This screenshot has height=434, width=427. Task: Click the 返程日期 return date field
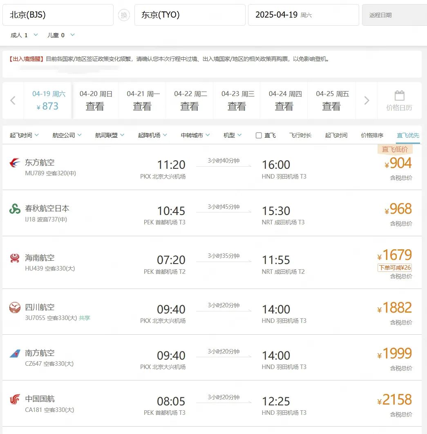(394, 15)
